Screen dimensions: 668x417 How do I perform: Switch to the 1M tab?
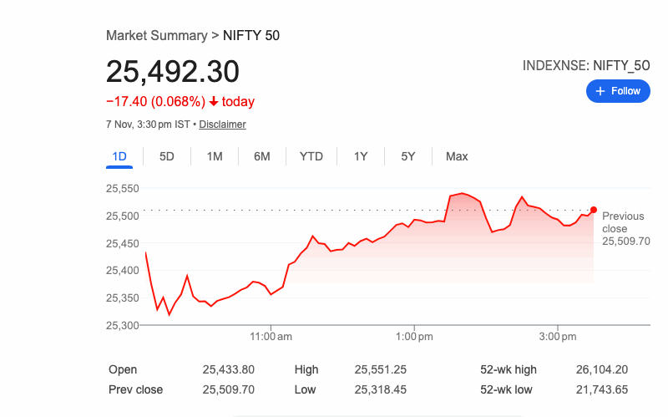pos(215,156)
